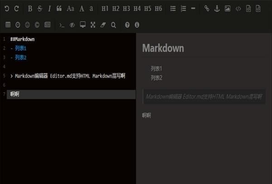Click '列表1' in preview pane
Viewport: 272px width, 184px height.
(x=156, y=69)
